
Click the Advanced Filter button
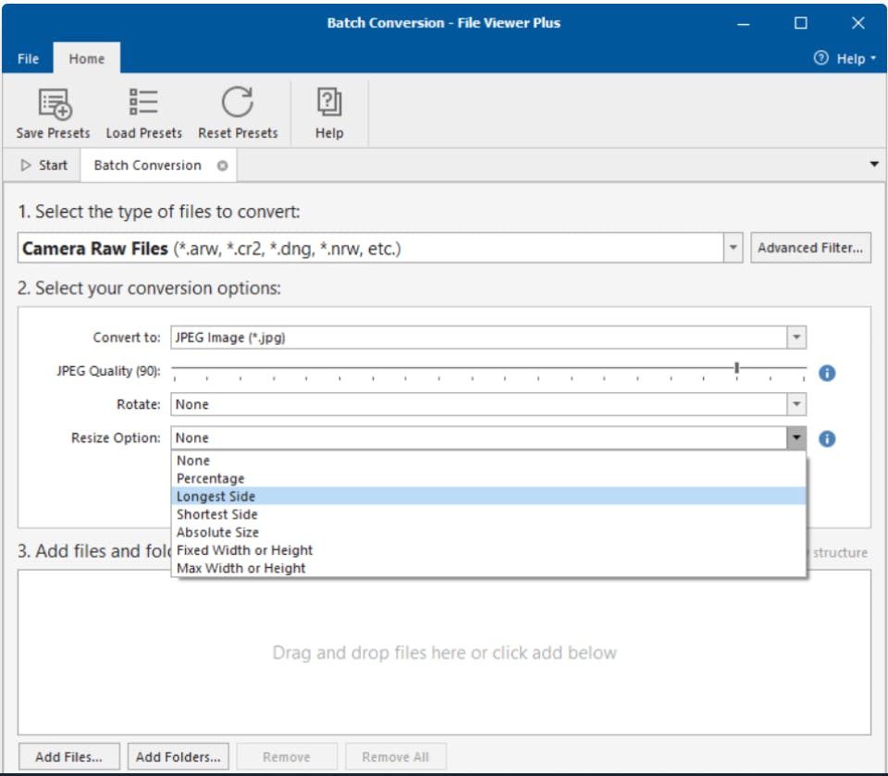(x=813, y=248)
